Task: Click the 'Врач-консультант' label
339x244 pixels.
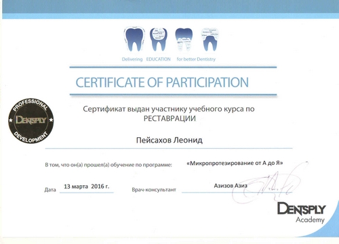Action: (x=154, y=190)
